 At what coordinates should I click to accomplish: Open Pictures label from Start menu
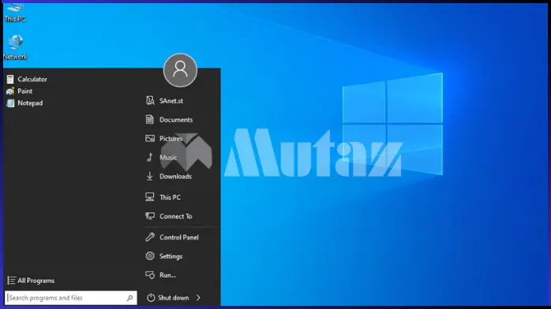171,139
